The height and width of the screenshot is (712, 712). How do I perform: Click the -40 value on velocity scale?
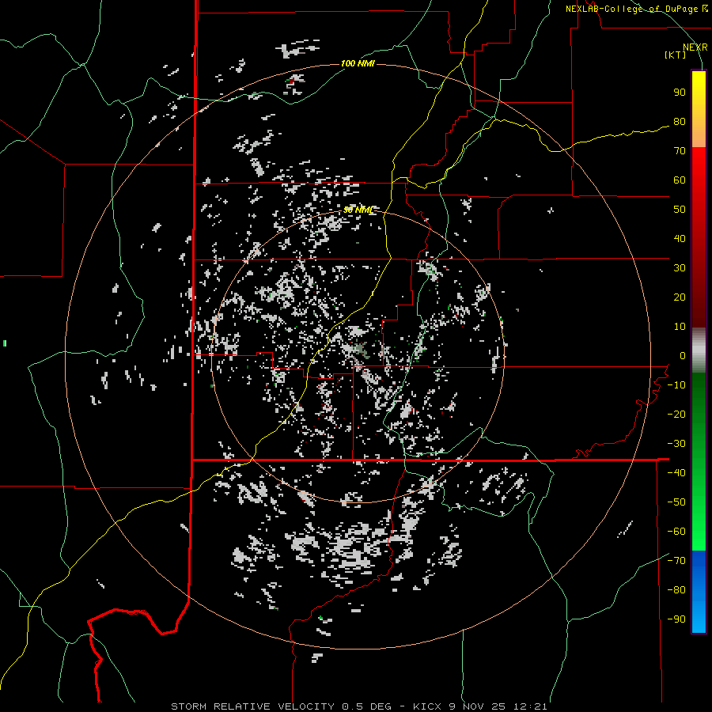click(x=676, y=473)
